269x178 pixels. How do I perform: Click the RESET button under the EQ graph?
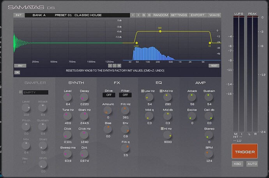pyautogui.click(x=214, y=66)
